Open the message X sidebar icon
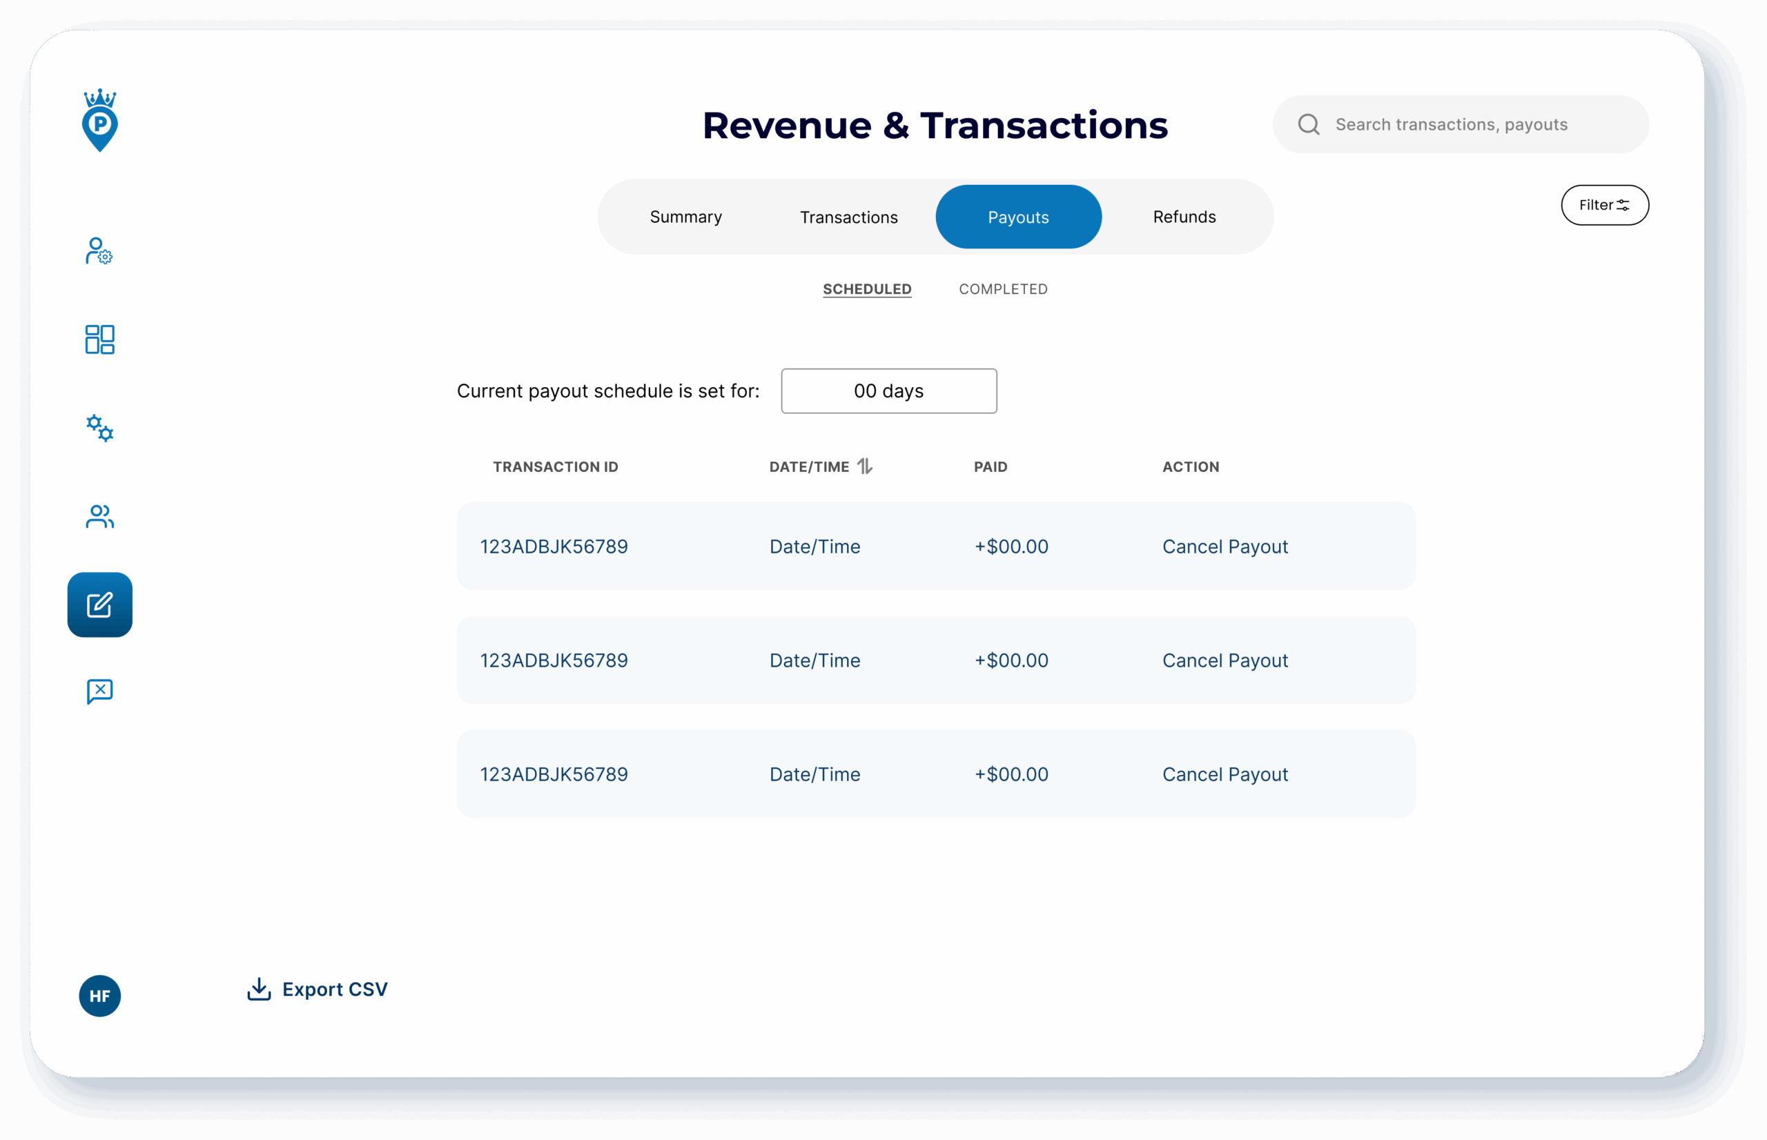The image size is (1767, 1140). click(x=99, y=691)
